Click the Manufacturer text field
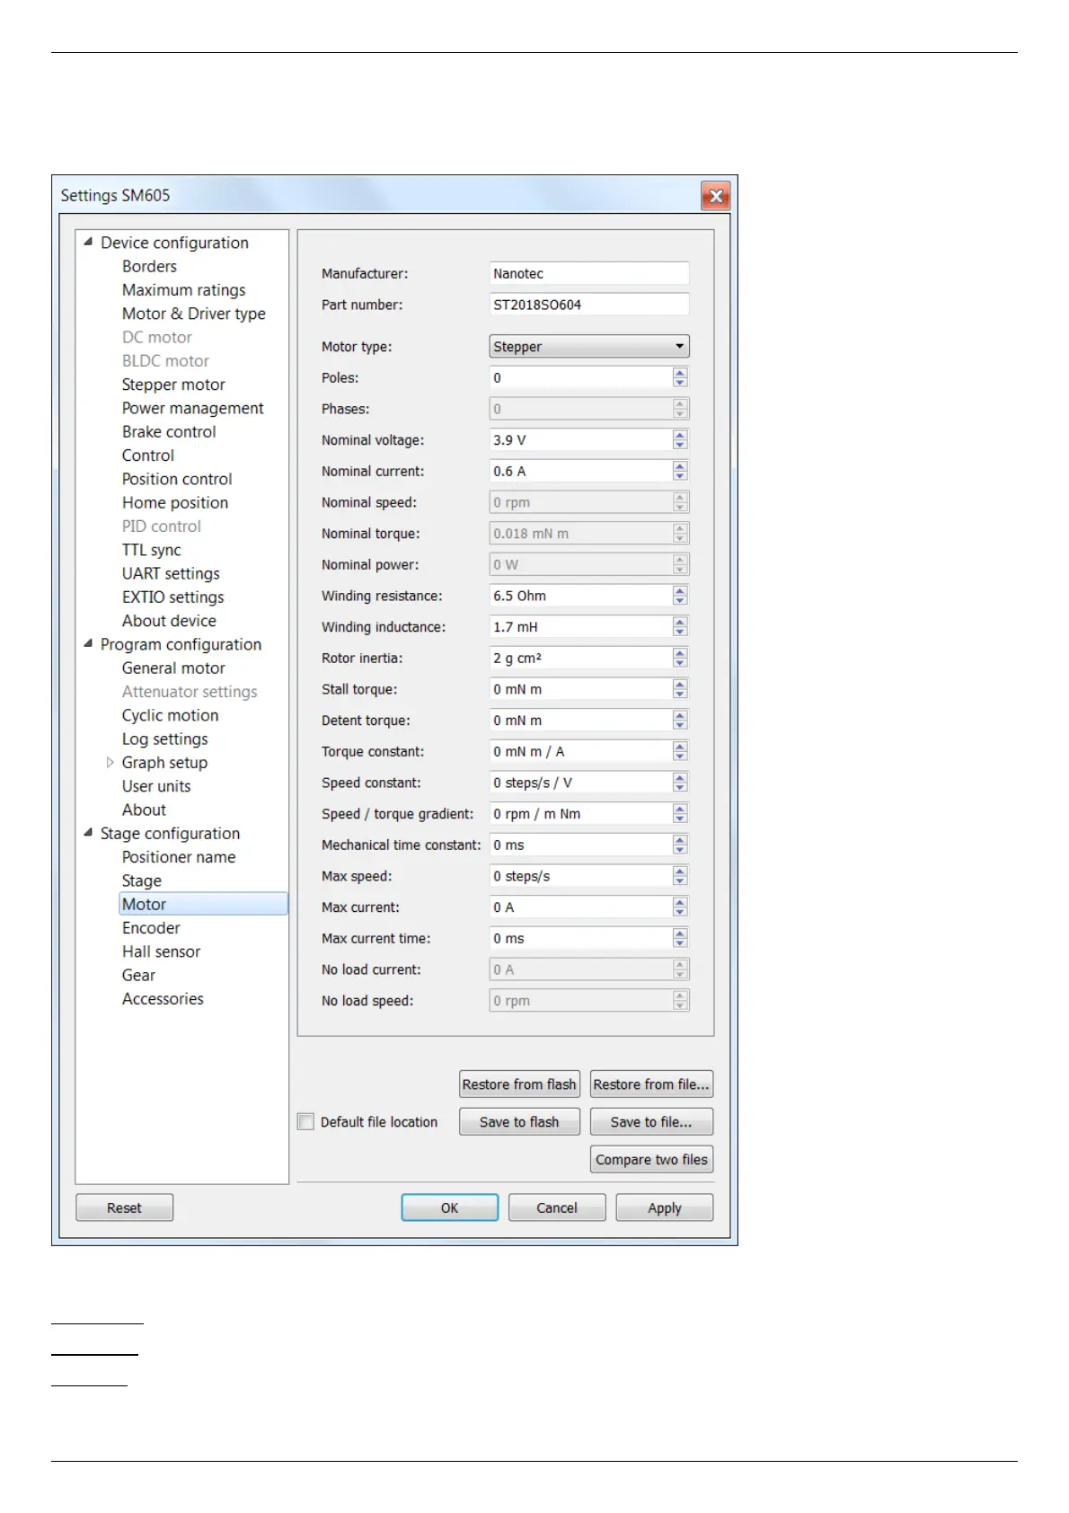Viewport: 1069px width, 1513px height. (588, 274)
